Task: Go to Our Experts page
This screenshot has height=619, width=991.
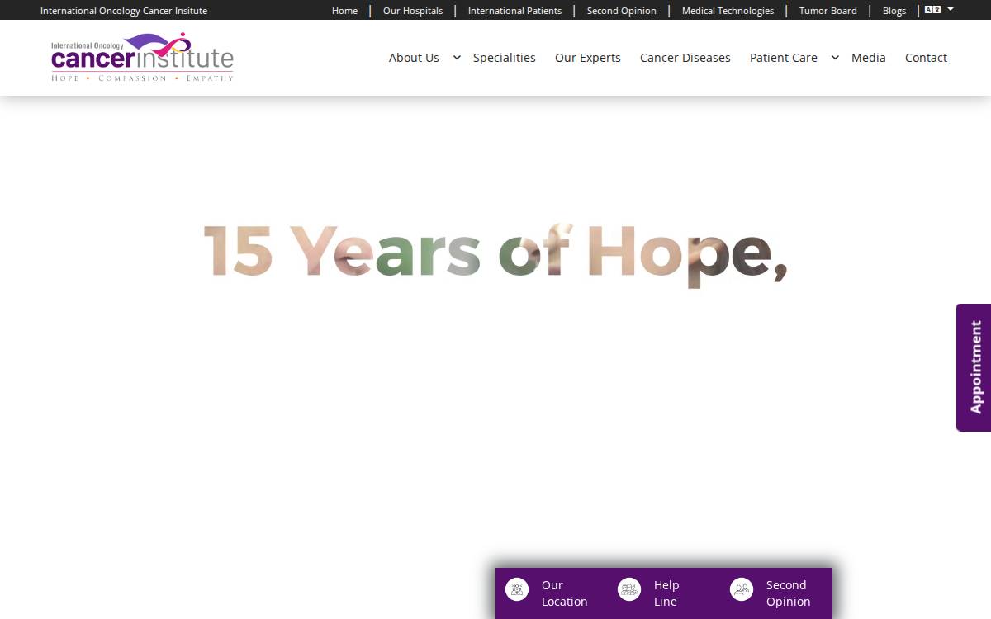Action: pos(588,58)
